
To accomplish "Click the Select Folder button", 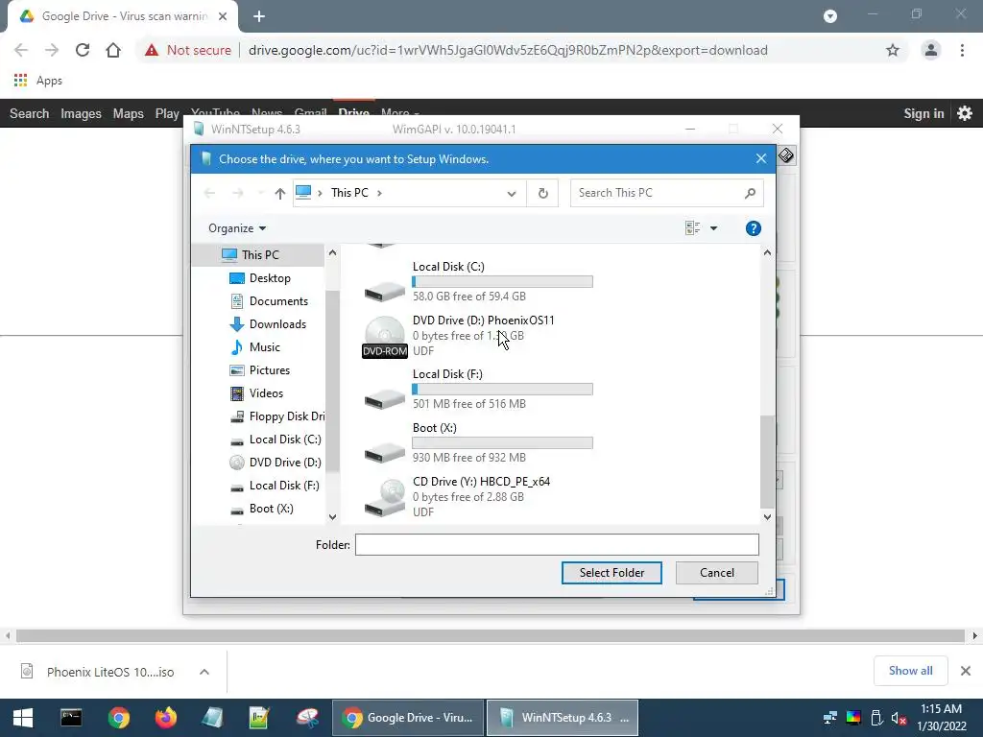I will [x=611, y=573].
